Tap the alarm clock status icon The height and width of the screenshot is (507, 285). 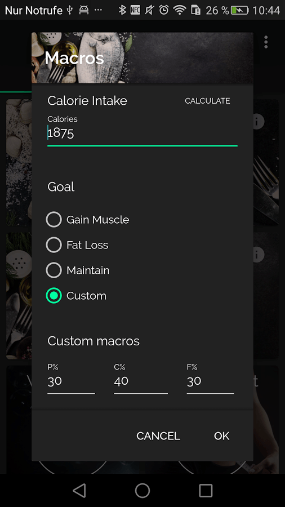[164, 10]
